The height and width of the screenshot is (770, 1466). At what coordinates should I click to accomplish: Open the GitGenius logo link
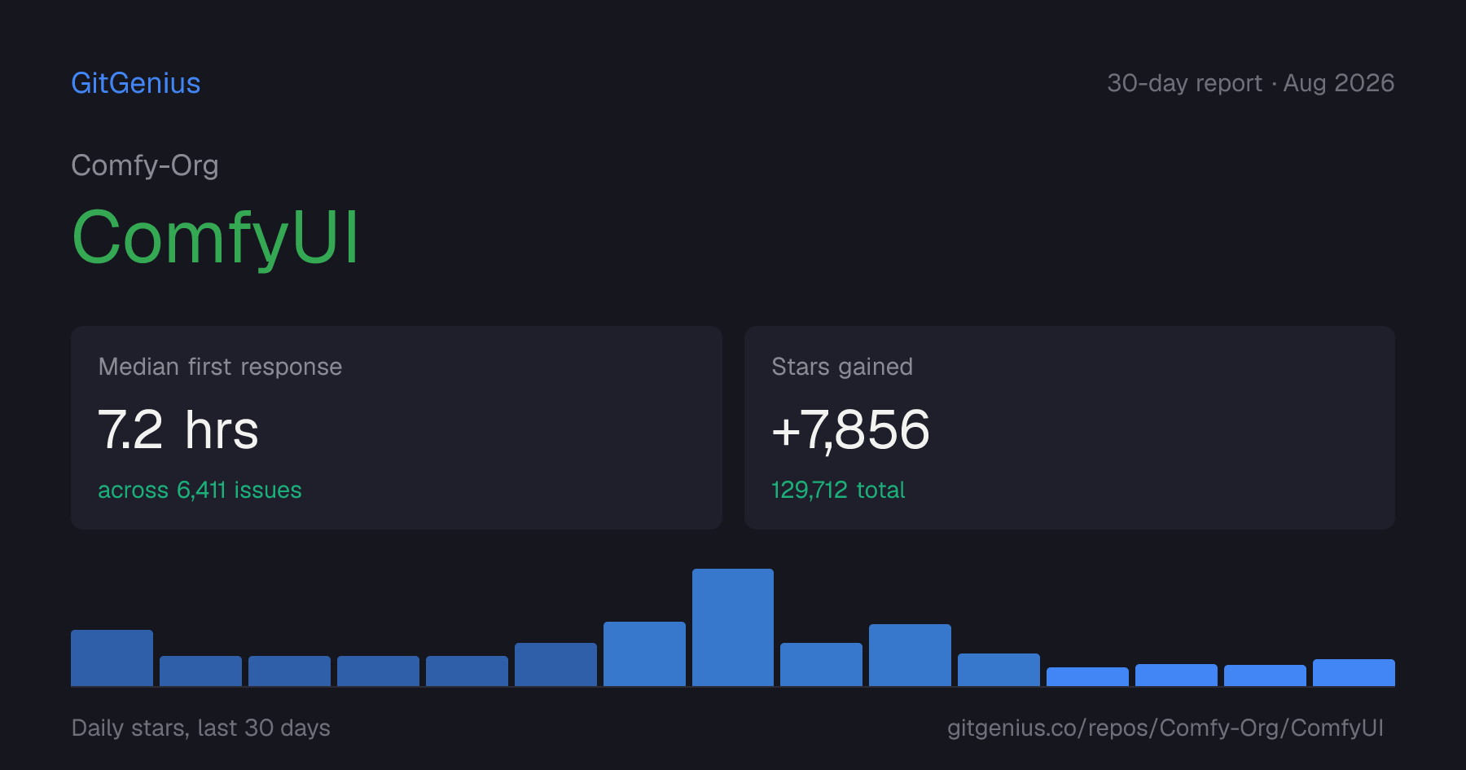point(136,83)
